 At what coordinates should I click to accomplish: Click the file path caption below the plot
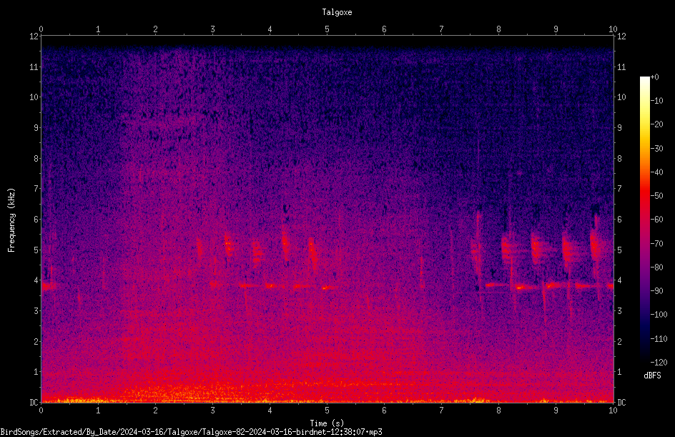pyautogui.click(x=191, y=432)
